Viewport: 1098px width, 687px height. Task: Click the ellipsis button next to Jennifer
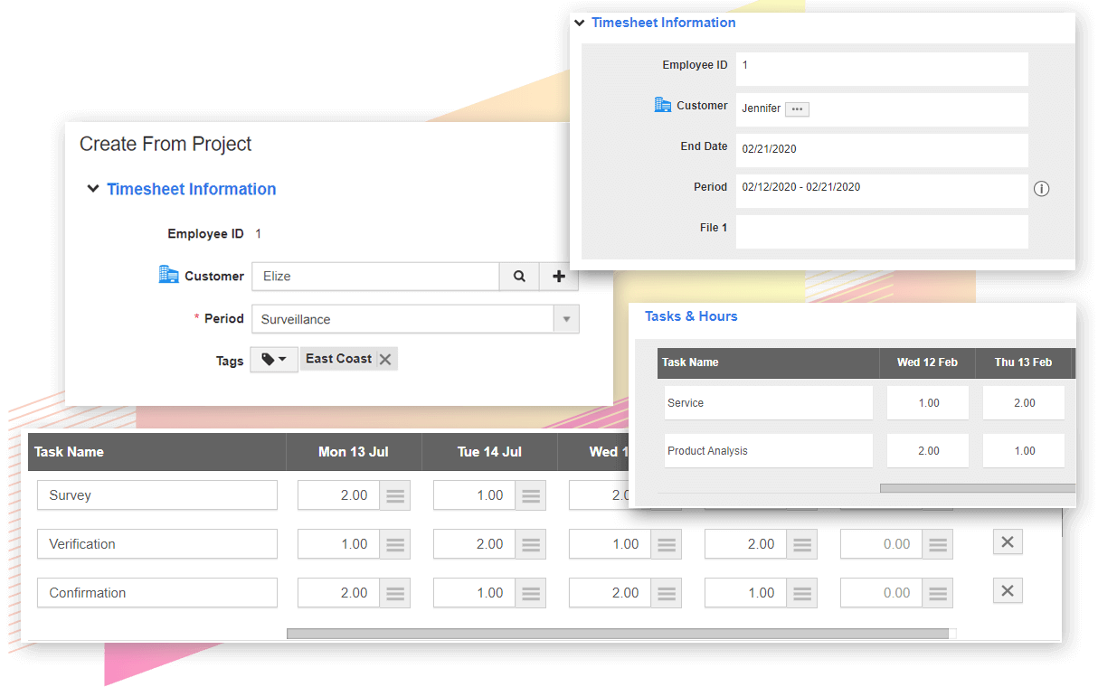pyautogui.click(x=797, y=109)
